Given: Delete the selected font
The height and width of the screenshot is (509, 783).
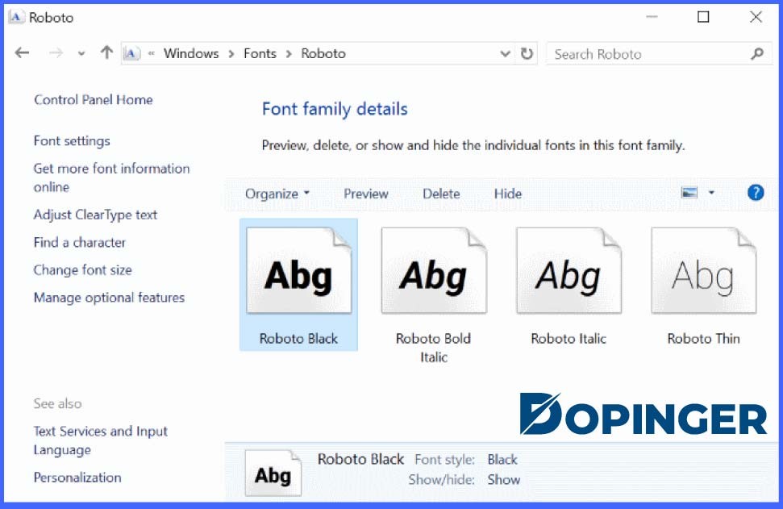Looking at the screenshot, I should pos(442,194).
